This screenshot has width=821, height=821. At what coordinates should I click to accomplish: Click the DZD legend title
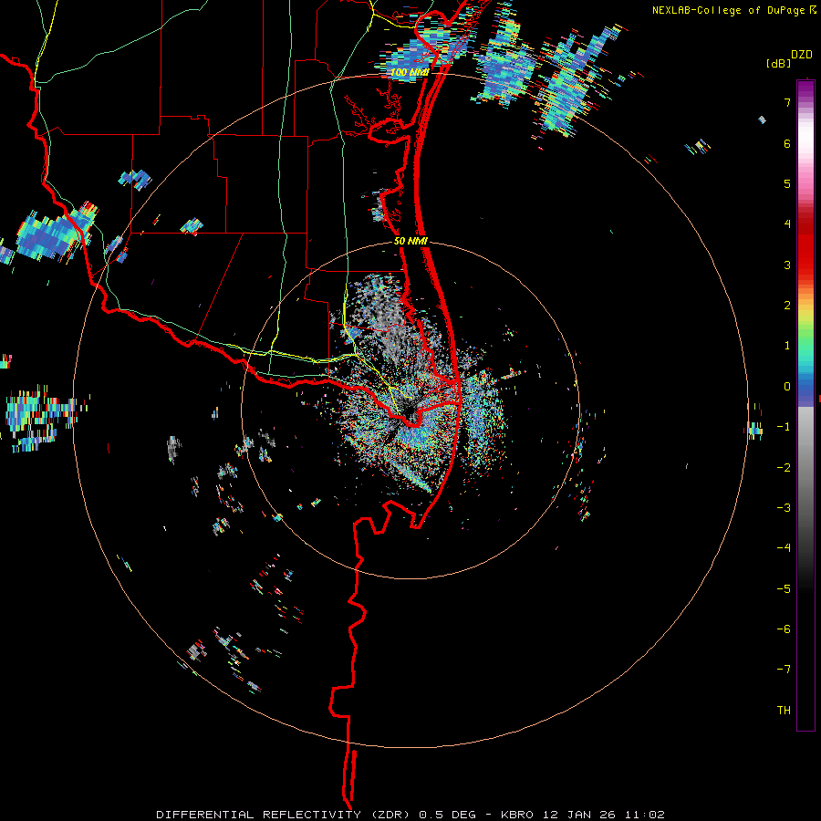pyautogui.click(x=802, y=55)
